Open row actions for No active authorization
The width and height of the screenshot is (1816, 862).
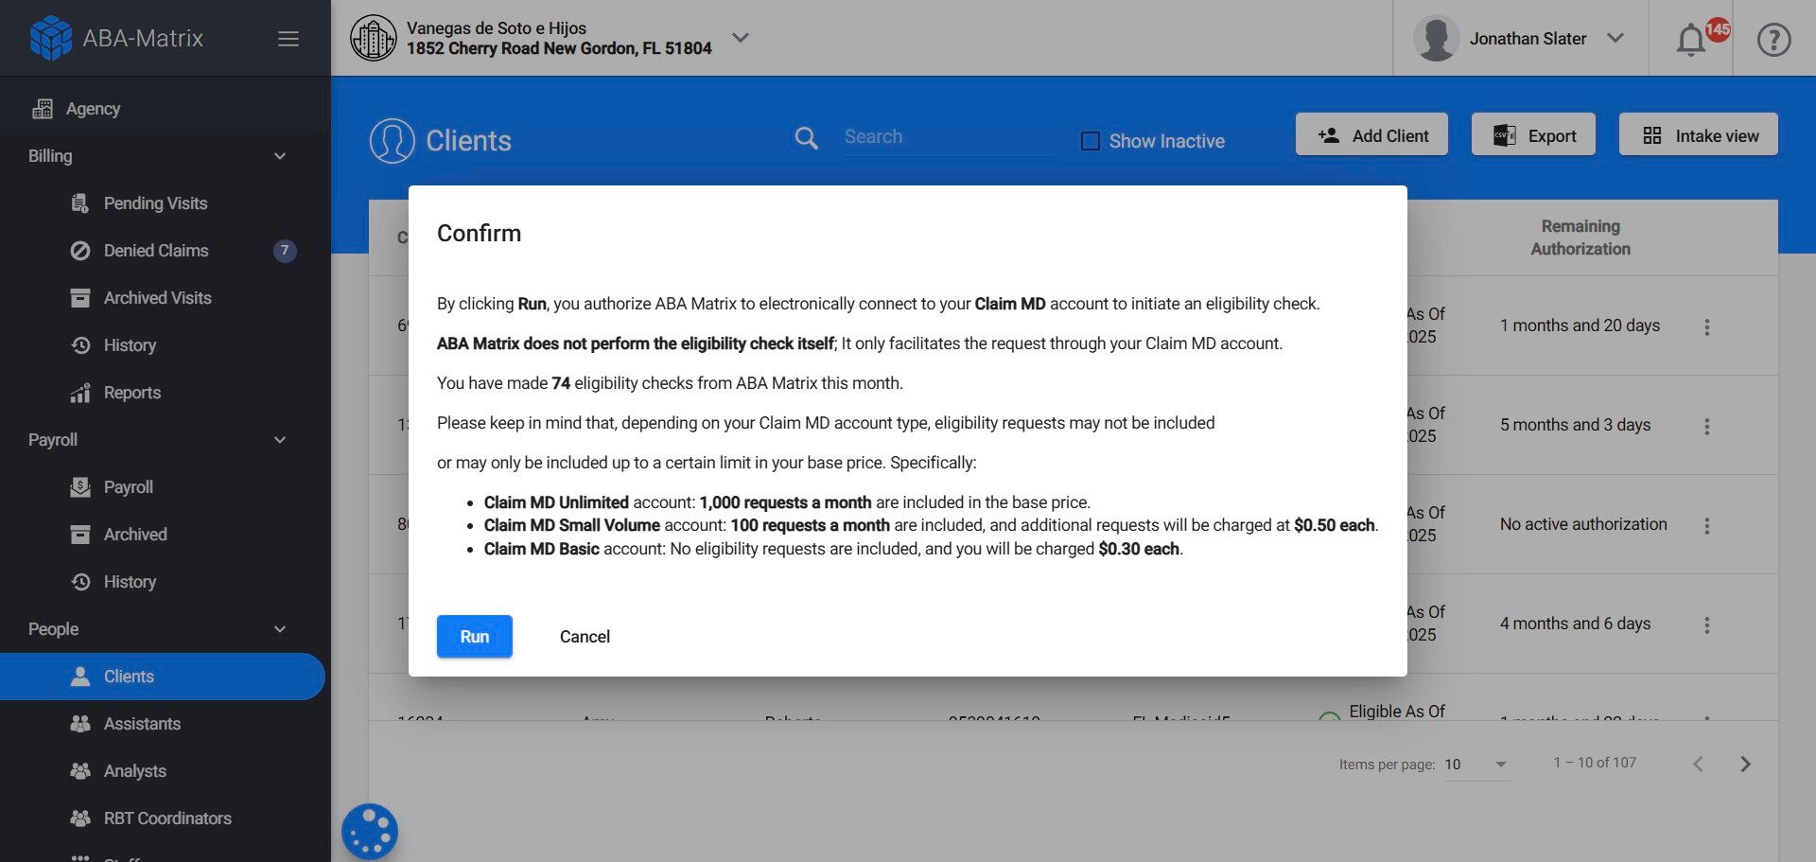pos(1707,526)
